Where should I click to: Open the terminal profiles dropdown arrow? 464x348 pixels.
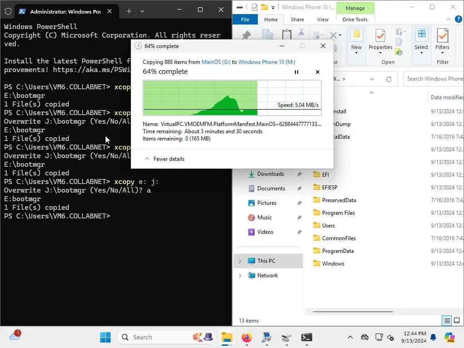(x=142, y=11)
